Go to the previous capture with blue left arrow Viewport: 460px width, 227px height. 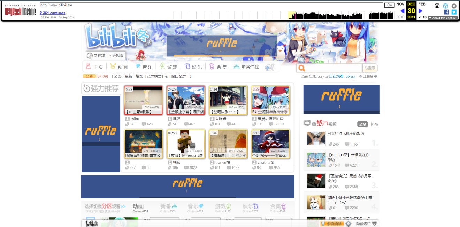click(x=402, y=11)
